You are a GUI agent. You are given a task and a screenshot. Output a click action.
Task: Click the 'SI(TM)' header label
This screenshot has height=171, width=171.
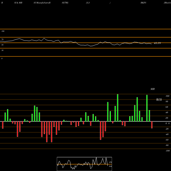click(65, 3)
